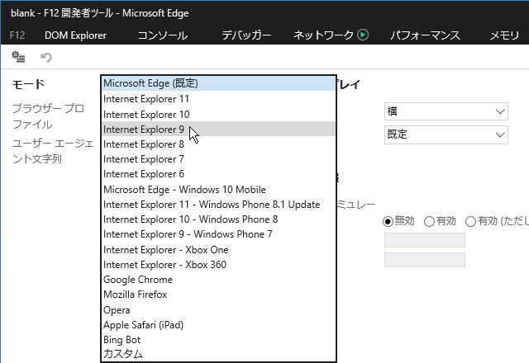Click the reset emulation settings undo icon
The height and width of the screenshot is (363, 529).
pos(46,57)
